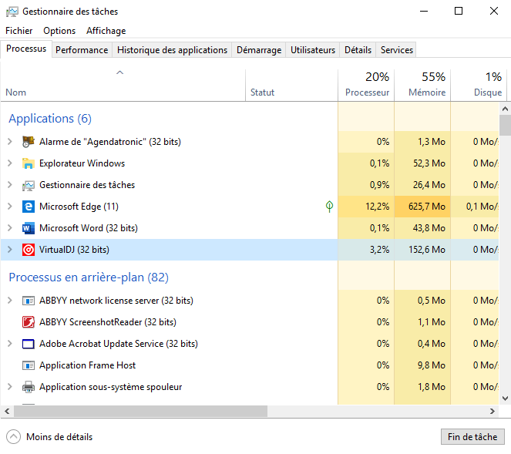
Task: Click Moins de détails link
Action: 59,437
